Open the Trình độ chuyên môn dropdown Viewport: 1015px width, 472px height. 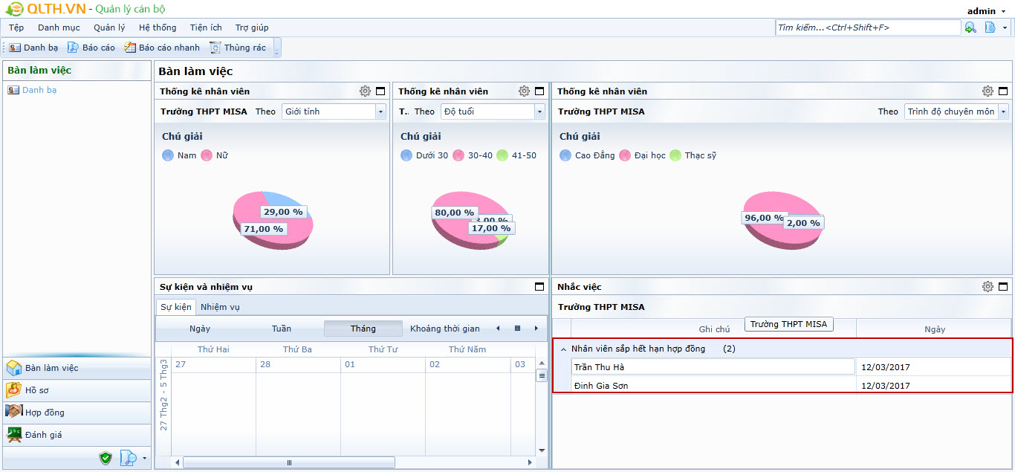point(1003,111)
